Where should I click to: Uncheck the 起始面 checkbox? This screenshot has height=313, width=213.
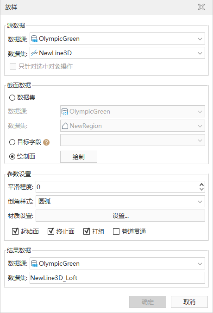pyautogui.click(x=15, y=231)
